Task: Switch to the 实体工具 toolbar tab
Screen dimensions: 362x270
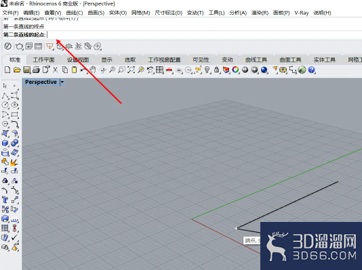Action: coord(324,60)
